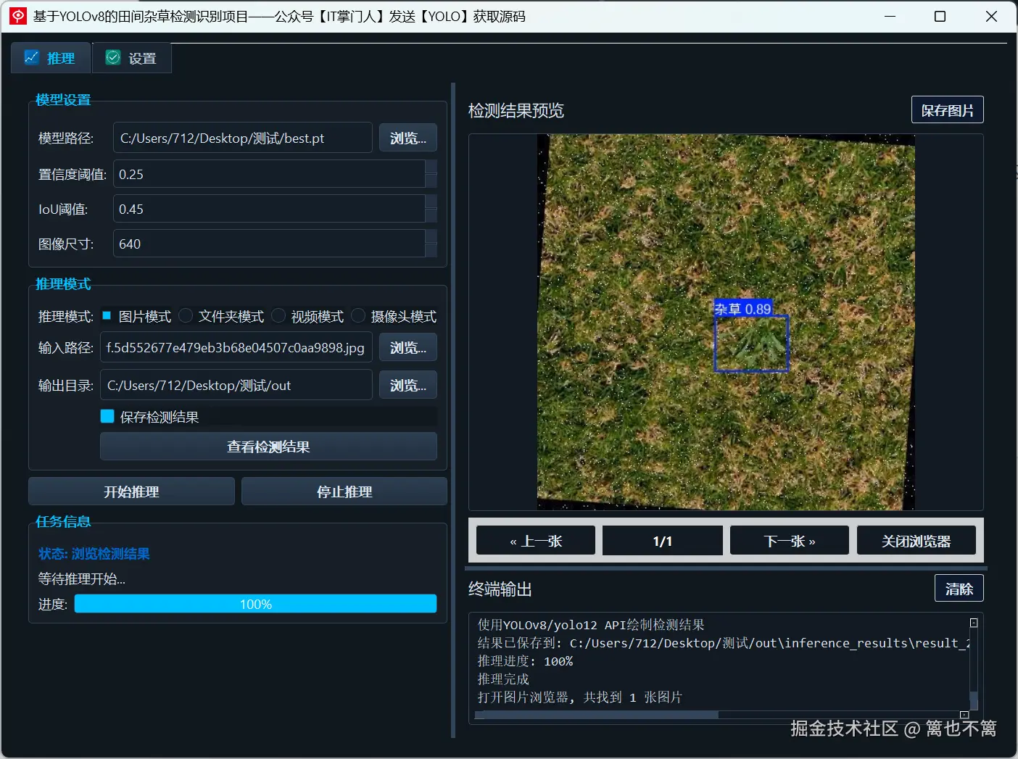The height and width of the screenshot is (759, 1018).
Task: Select the 摄像头模式 radio button
Action: tap(358, 315)
